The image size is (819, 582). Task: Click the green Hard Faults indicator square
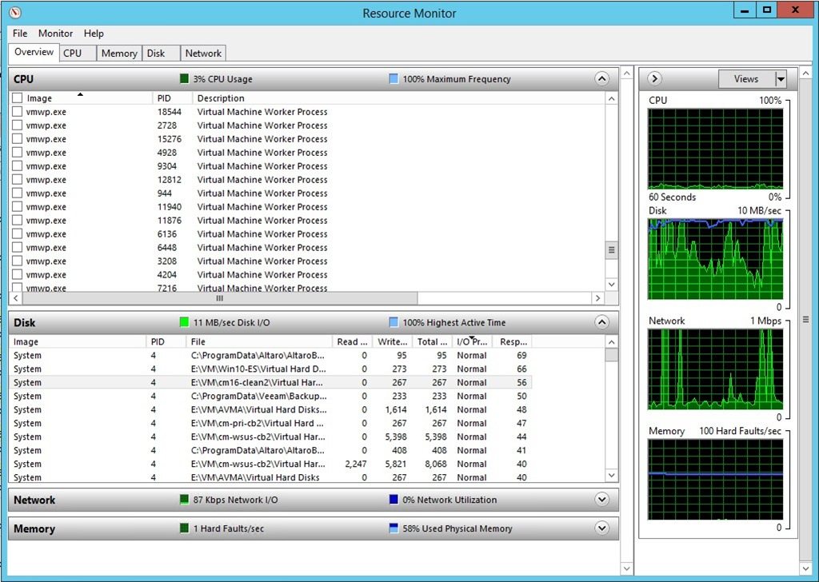[184, 528]
